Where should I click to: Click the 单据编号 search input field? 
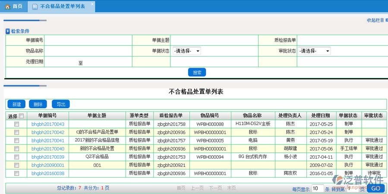(x=88, y=40)
